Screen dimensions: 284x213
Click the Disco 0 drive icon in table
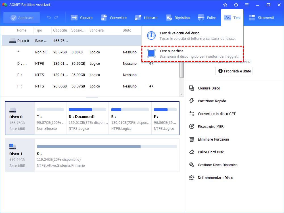12,41
